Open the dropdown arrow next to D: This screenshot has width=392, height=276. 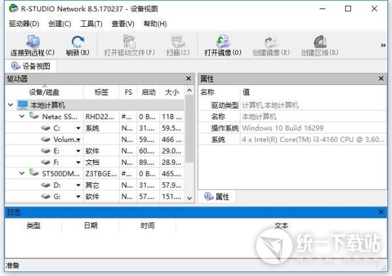pos(78,185)
